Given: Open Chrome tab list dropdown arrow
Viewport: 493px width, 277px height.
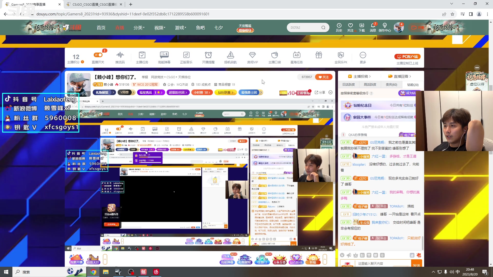Looking at the screenshot, I should 452,4.
